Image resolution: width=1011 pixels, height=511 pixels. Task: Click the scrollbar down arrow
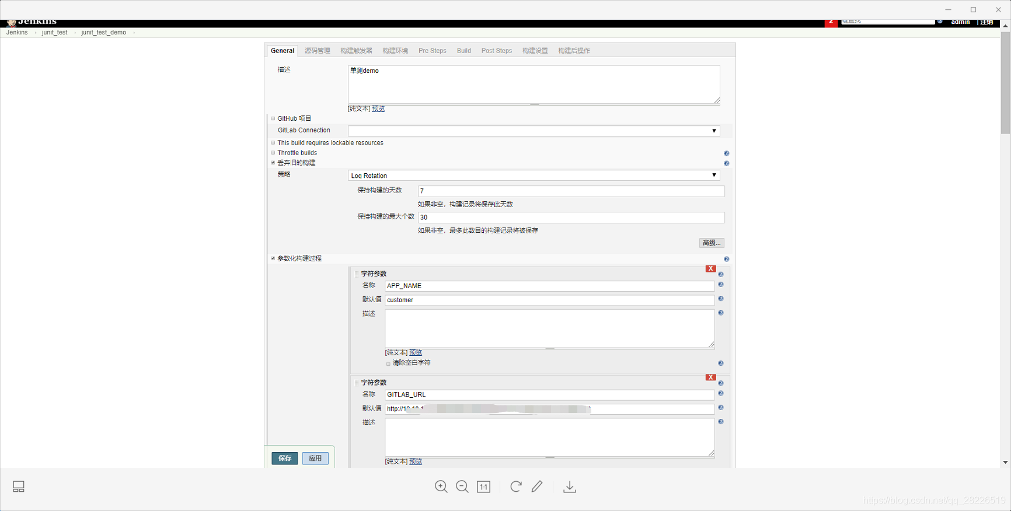click(1005, 463)
